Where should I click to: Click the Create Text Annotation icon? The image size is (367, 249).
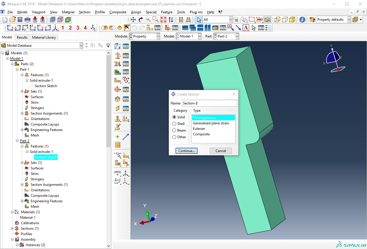pos(246,28)
